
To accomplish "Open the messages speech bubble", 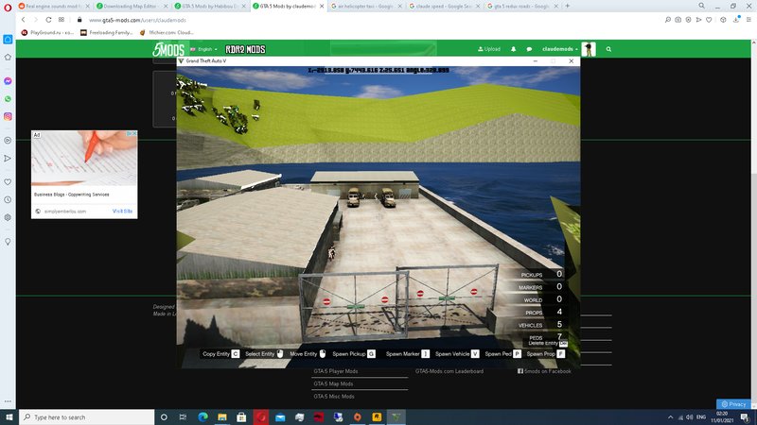I will pos(529,49).
